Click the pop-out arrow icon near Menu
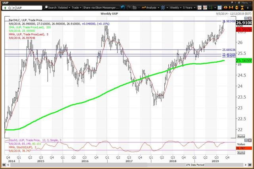Viewport: 254px width, 169px height. [x=232, y=2]
